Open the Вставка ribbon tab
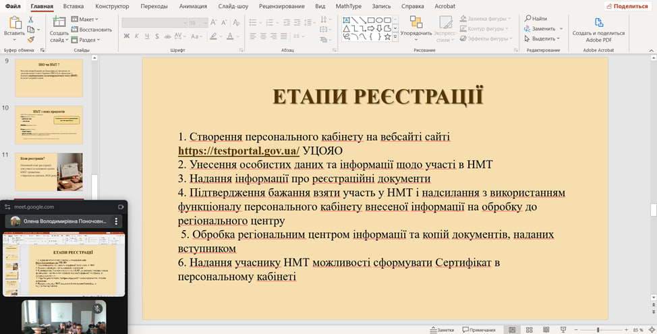 pyautogui.click(x=73, y=6)
